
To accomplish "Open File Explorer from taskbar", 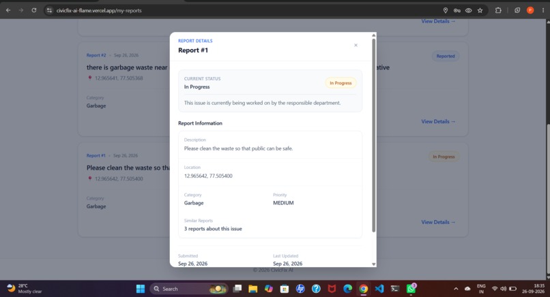I will (253, 289).
